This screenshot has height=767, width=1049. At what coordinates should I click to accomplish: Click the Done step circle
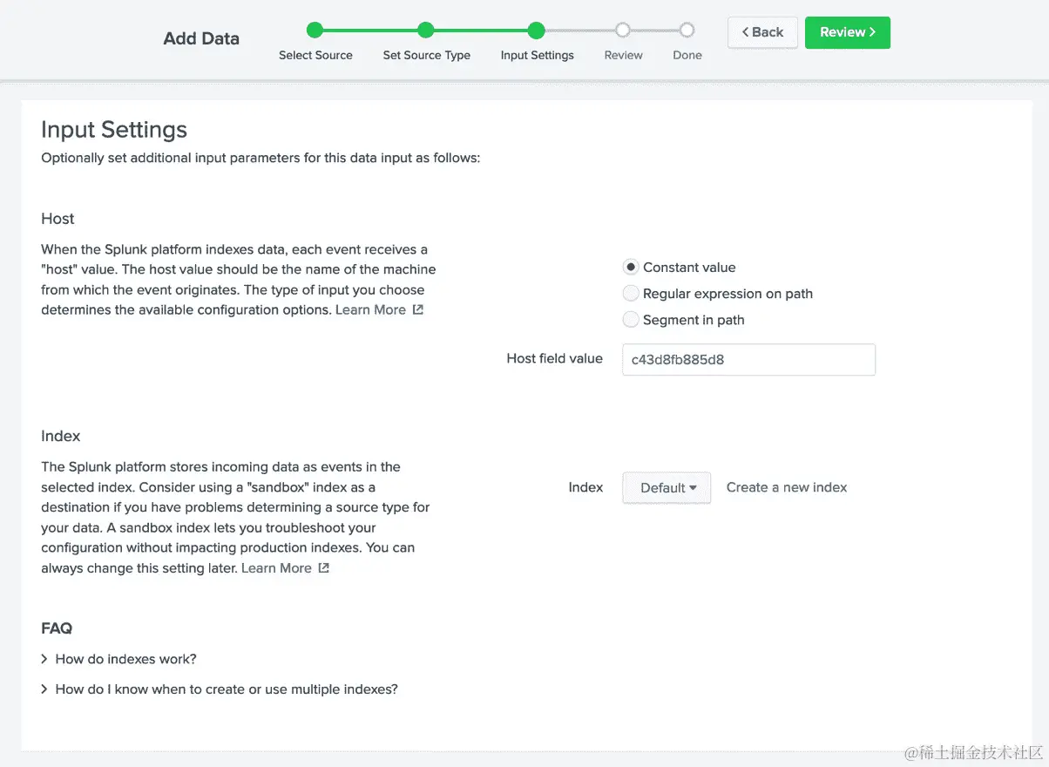(687, 31)
